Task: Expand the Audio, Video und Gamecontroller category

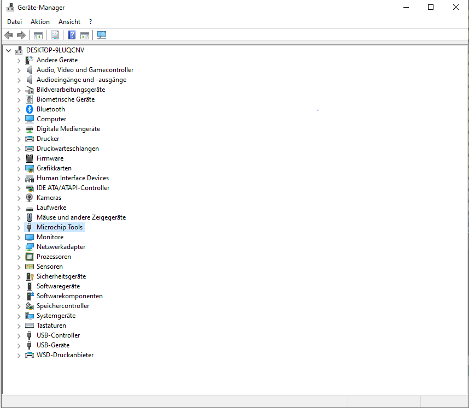Action: 19,70
